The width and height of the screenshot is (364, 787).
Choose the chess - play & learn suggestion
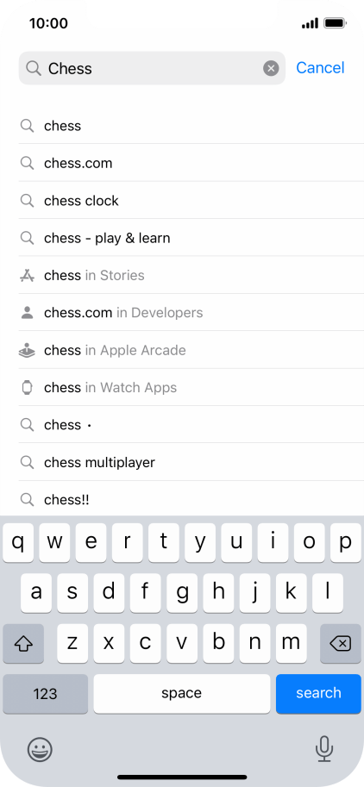pos(191,237)
